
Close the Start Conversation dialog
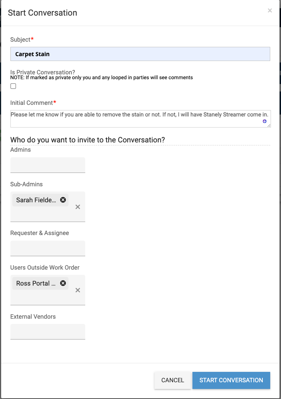click(x=270, y=10)
